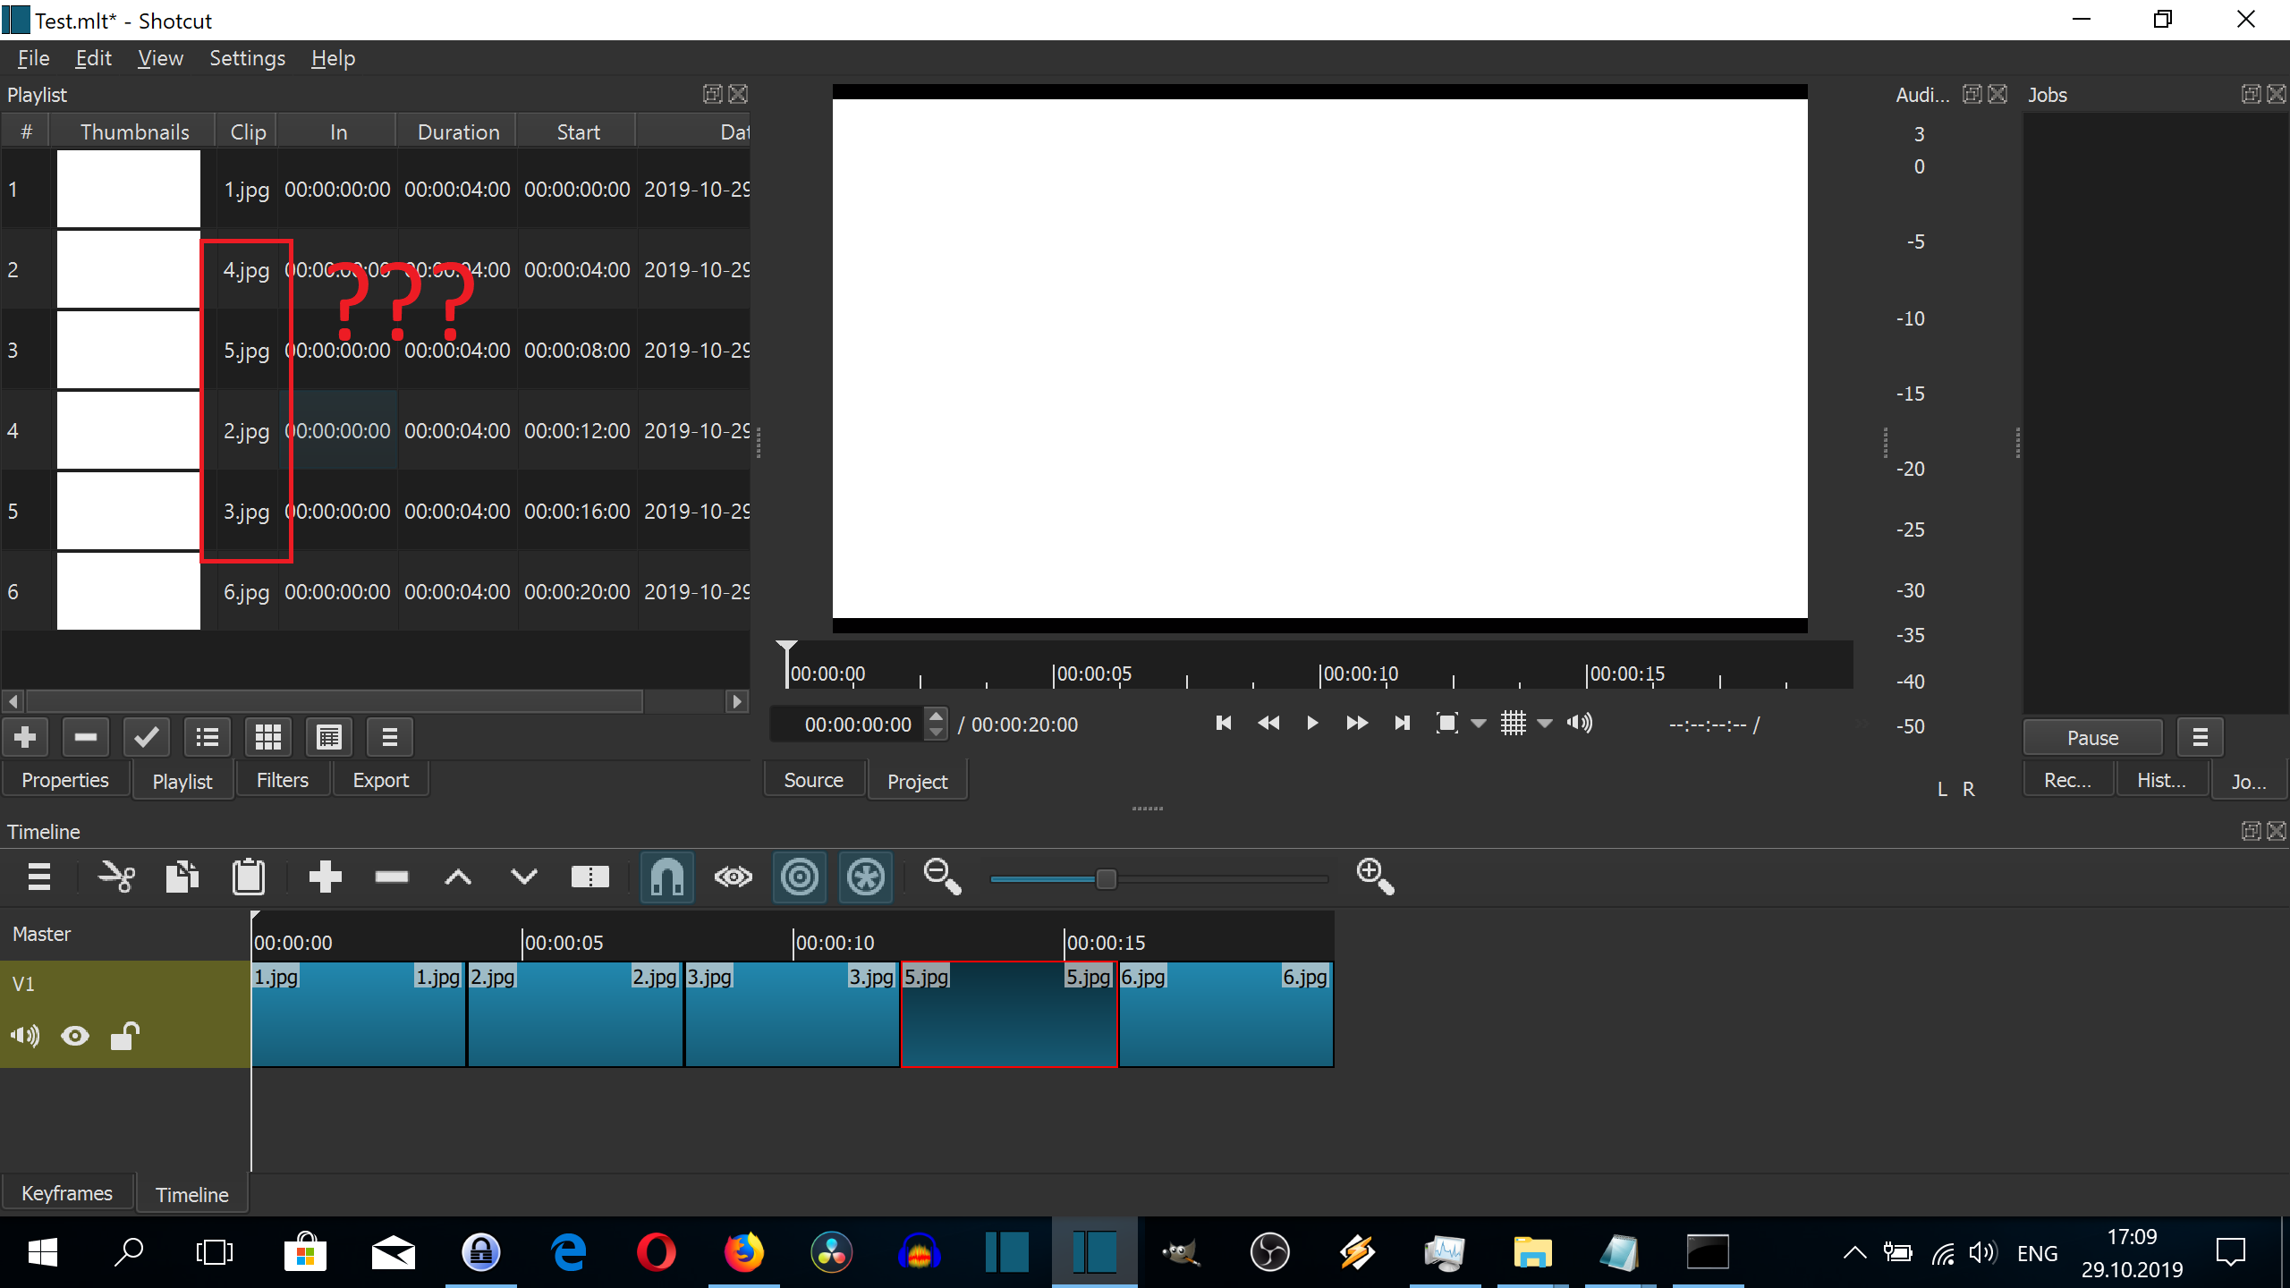Toggle timeline snapping magnet
2290x1288 pixels.
(x=667, y=877)
